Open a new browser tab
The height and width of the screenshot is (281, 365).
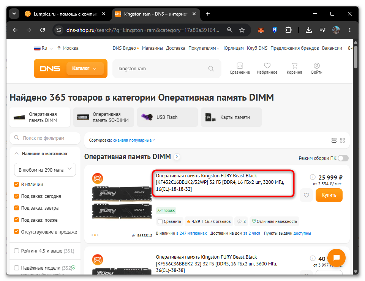[208, 14]
